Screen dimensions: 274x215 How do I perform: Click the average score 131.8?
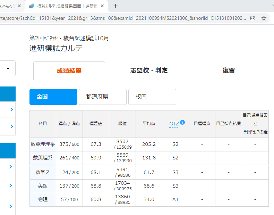pos(149,158)
